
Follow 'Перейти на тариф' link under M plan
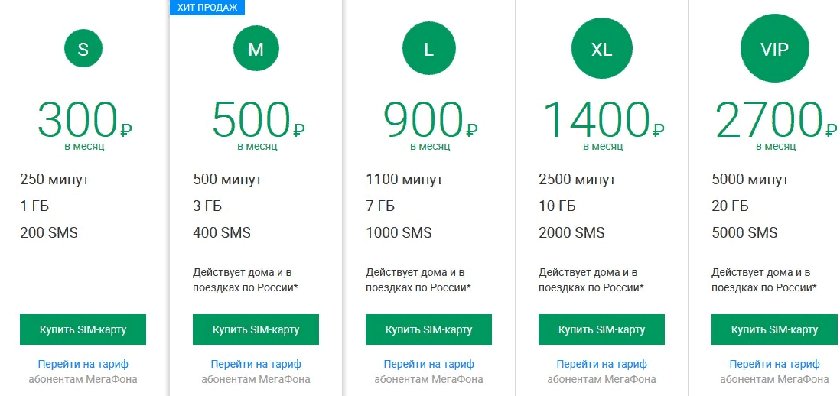[x=256, y=364]
